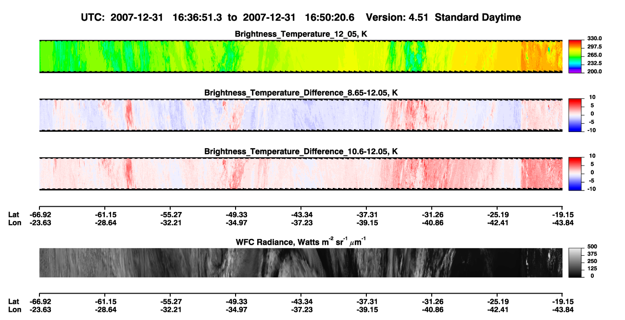Select the Version: 4.51 header text
Screen dimensions: 625x320
[x=396, y=17]
